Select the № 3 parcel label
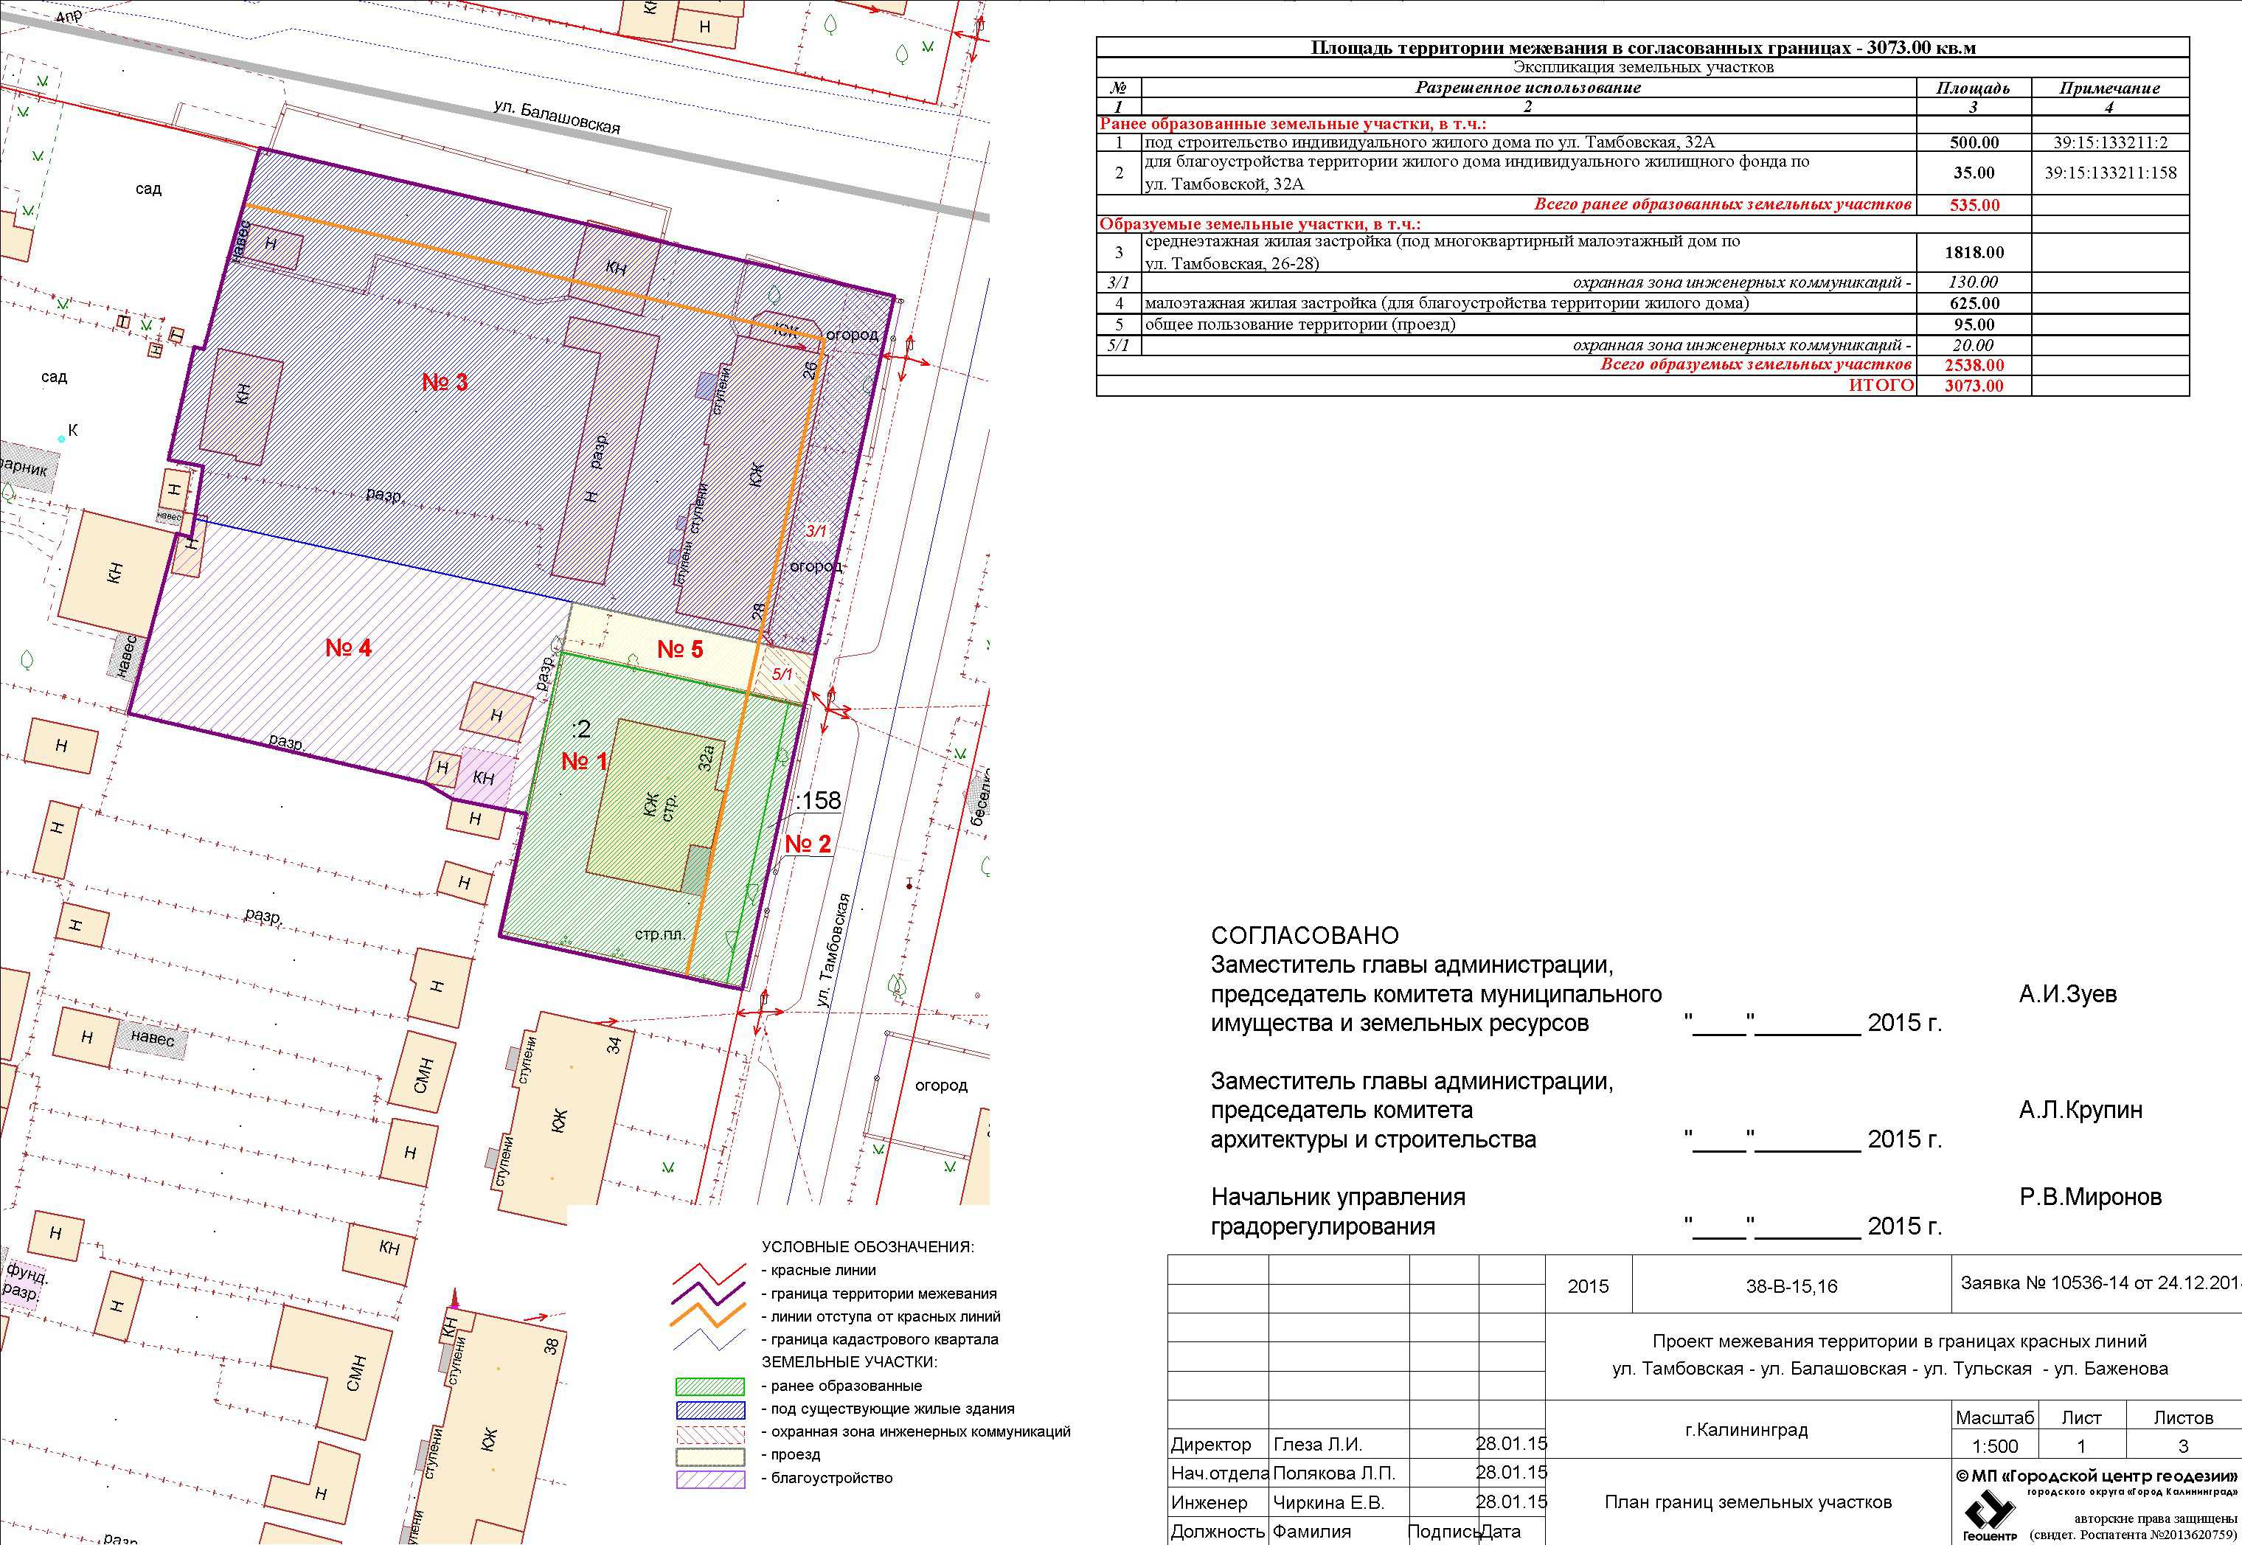Viewport: 2242px width, 1545px height. 444,382
